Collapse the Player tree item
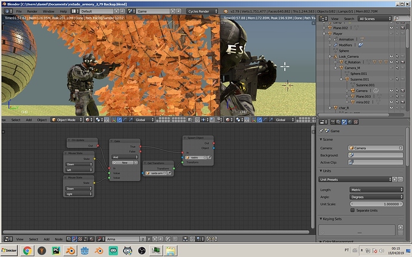This screenshot has height=257, width=412. pos(324,33)
